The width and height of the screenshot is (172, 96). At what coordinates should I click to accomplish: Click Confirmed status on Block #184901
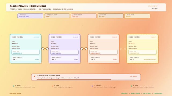[37, 37]
